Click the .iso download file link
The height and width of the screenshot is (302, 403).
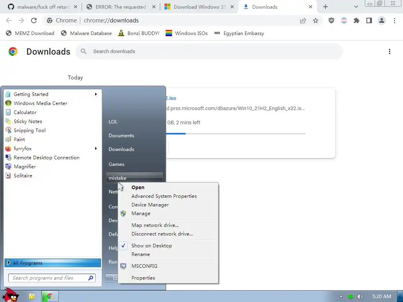171,98
